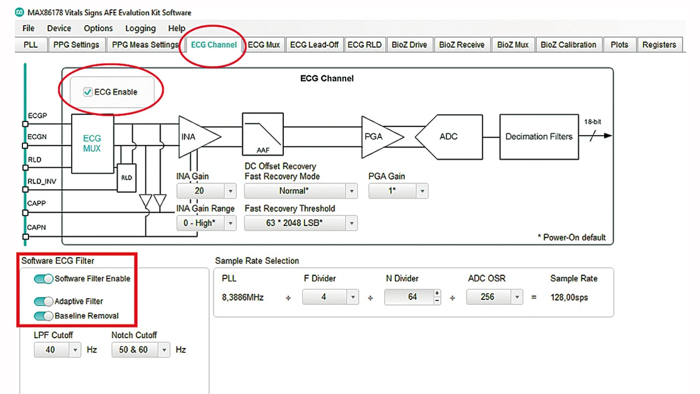Click the ECG MUX block in diagram
The image size is (700, 394).
click(92, 143)
